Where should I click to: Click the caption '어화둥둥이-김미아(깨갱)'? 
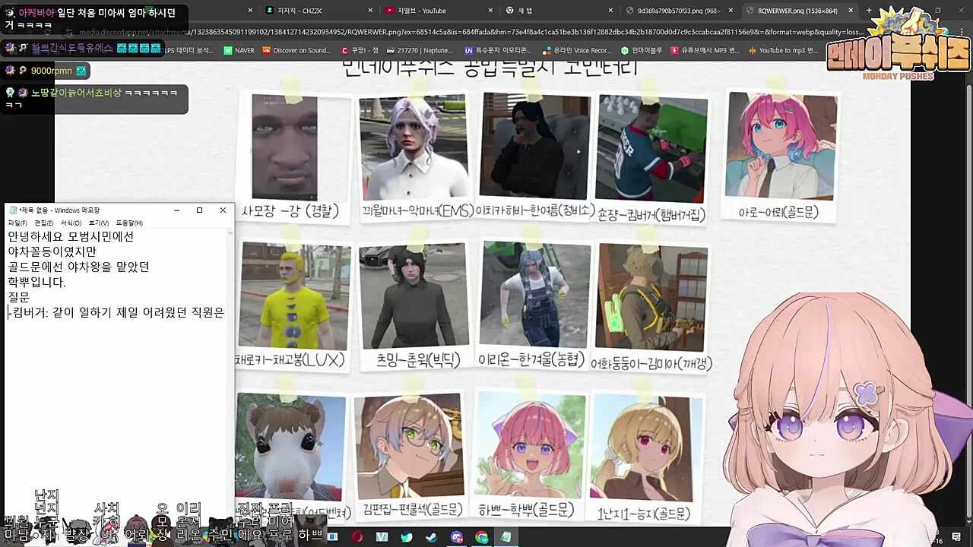coord(651,364)
